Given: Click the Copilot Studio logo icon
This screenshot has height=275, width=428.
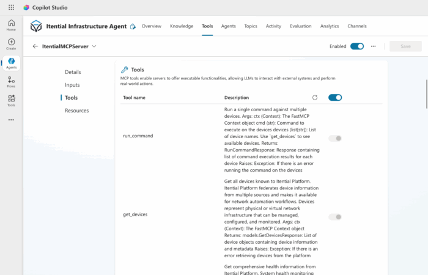Looking at the screenshot, I should 26,7.
